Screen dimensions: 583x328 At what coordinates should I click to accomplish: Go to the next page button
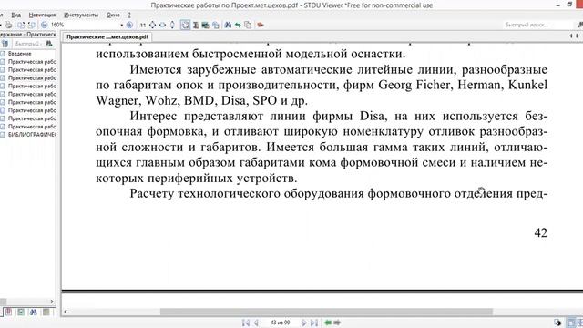(304, 323)
